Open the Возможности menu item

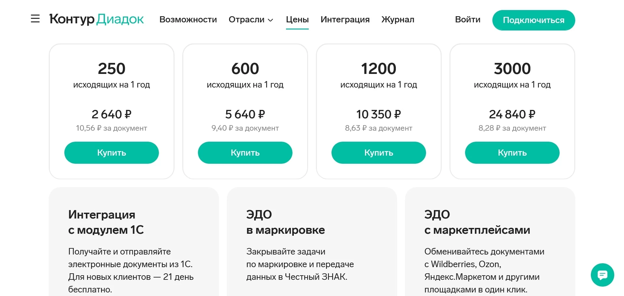point(188,20)
